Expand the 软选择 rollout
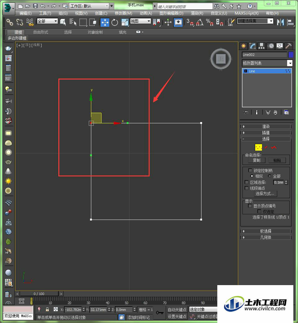Viewport: 298px width, 323px height. [266, 231]
